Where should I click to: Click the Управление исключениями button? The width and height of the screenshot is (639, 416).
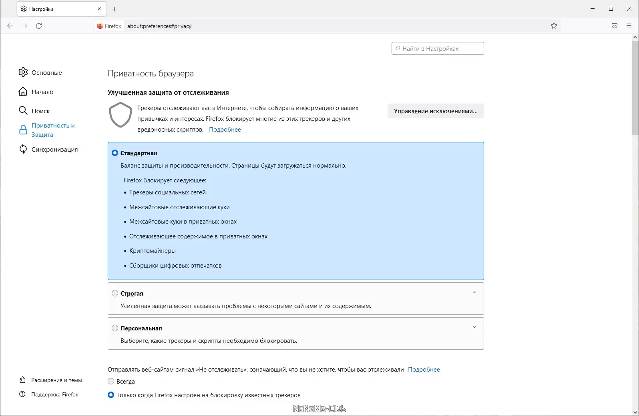point(436,111)
